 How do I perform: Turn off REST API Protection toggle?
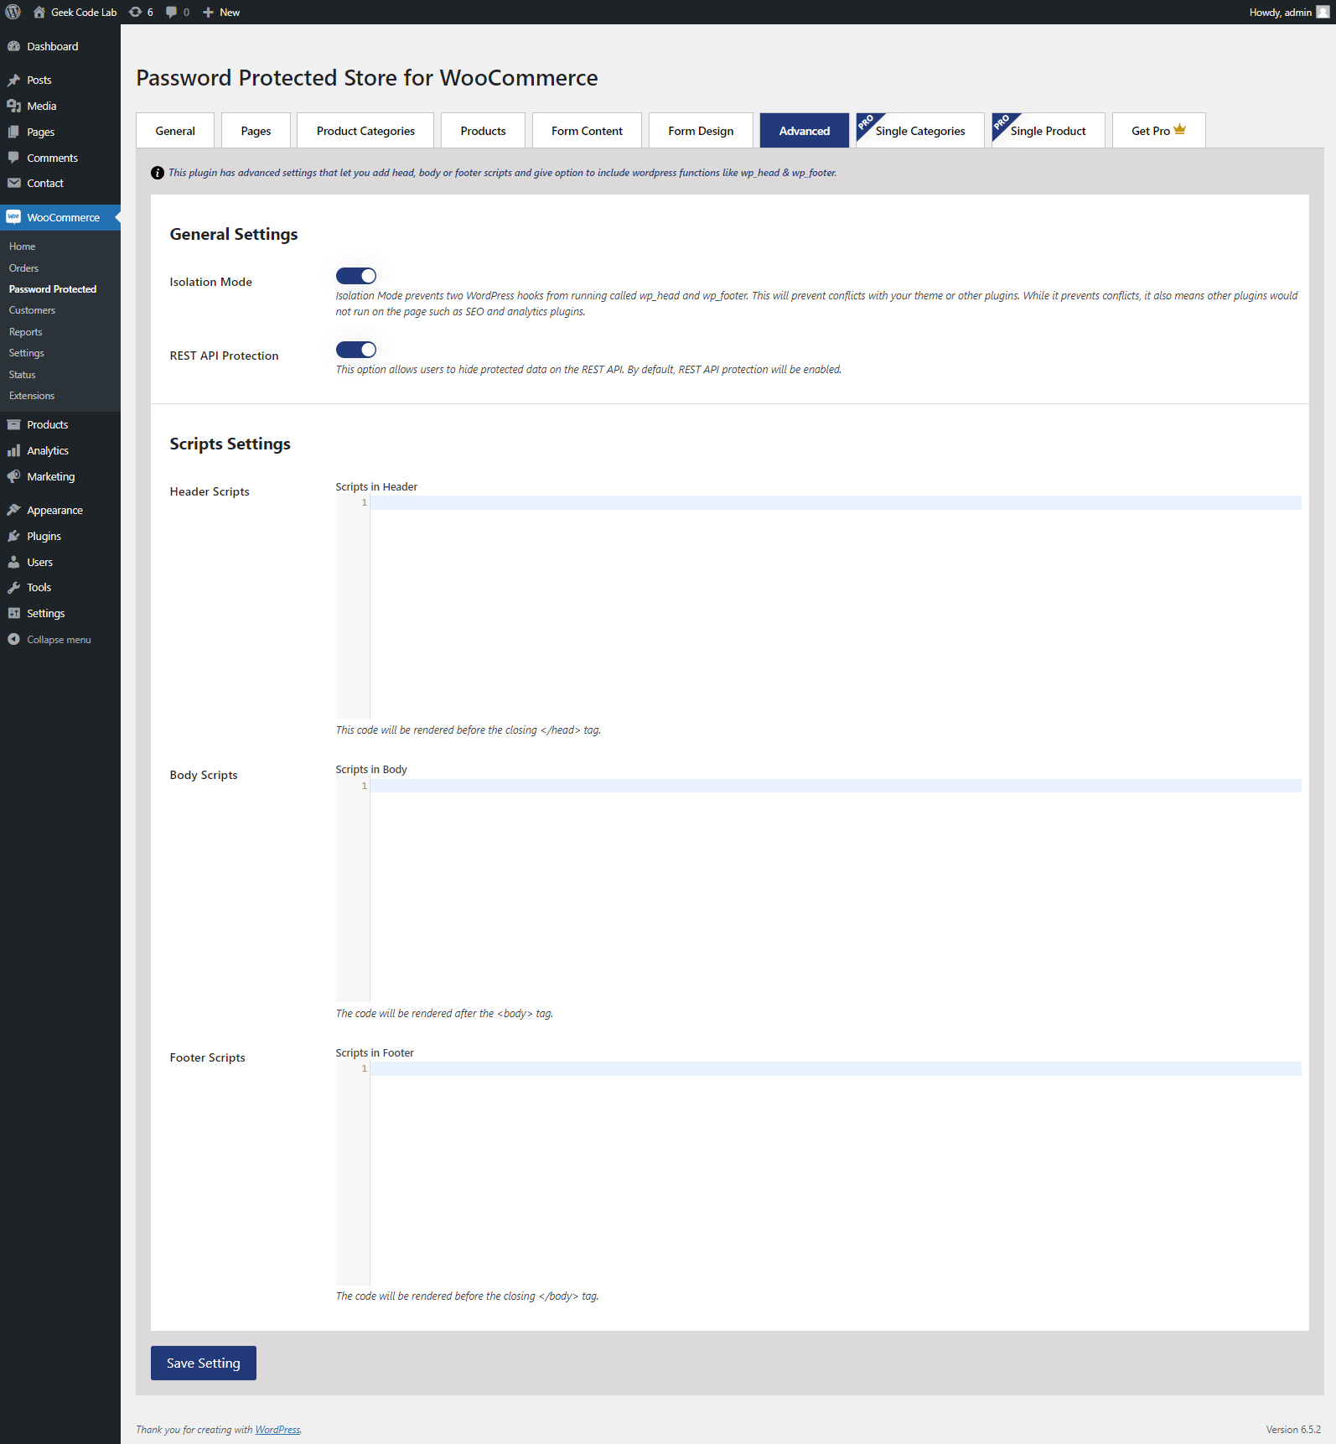click(356, 350)
